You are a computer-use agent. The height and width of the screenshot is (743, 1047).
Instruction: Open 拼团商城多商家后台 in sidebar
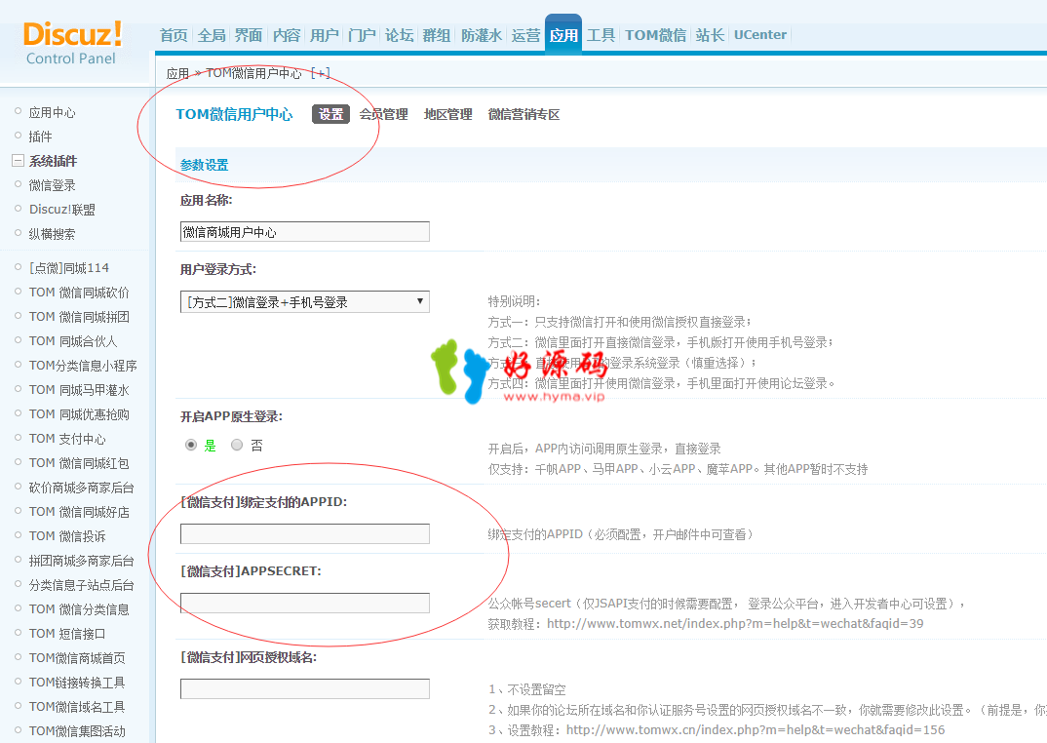82,561
